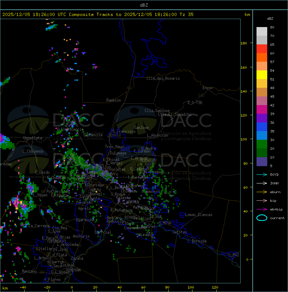
Task: Click the cyan 50YD arrow legend icon
Action: 262,174
